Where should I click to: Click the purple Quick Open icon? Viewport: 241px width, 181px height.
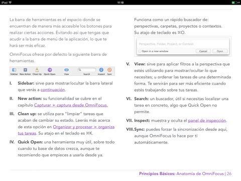point(50,70)
